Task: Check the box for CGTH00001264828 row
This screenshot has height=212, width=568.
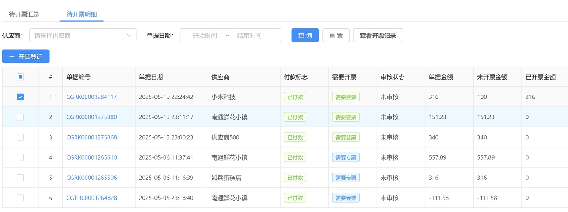Action: pyautogui.click(x=20, y=198)
